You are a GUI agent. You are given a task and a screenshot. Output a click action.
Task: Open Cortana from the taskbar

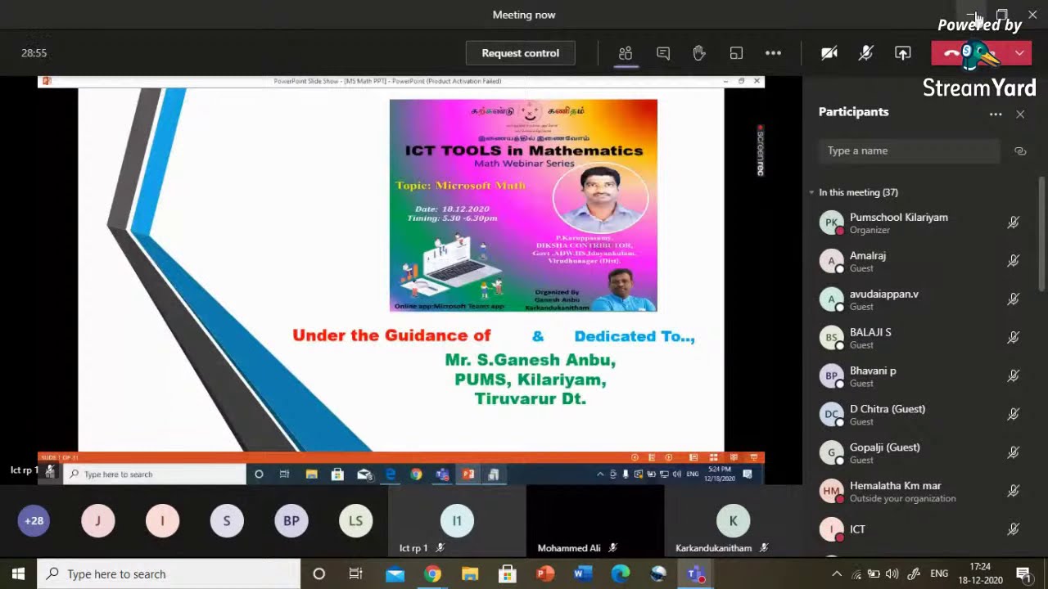click(x=319, y=573)
